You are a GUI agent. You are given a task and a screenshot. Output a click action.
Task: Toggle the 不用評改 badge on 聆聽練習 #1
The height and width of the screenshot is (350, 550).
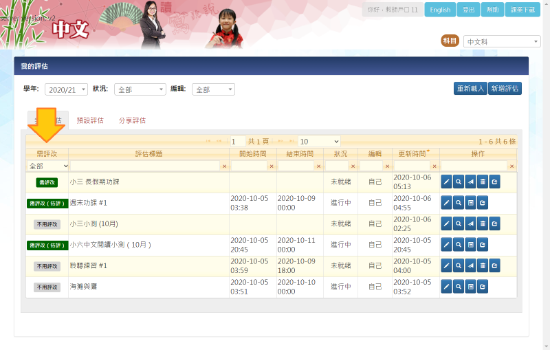[47, 266]
